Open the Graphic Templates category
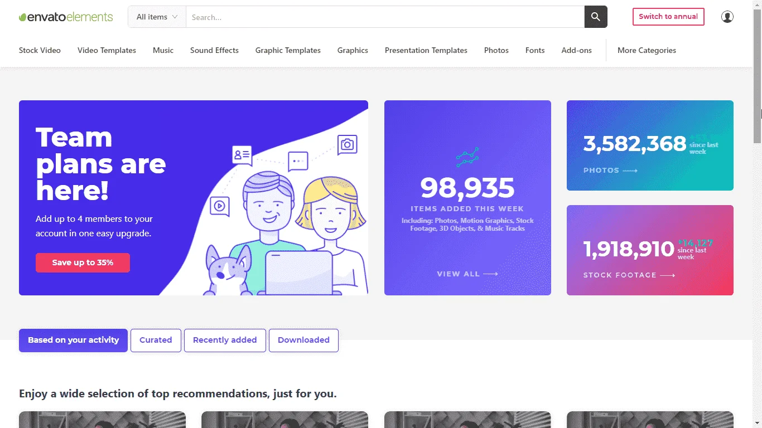Viewport: 762px width, 428px height. tap(288, 50)
